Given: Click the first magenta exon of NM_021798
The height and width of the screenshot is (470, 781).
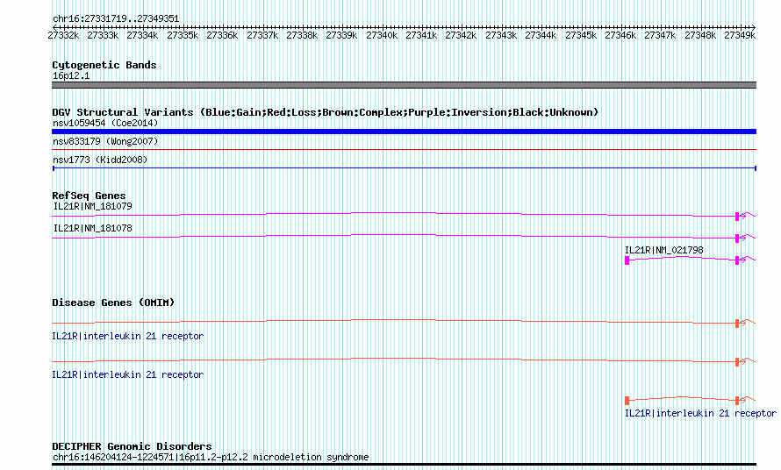Looking at the screenshot, I should pyautogui.click(x=627, y=260).
